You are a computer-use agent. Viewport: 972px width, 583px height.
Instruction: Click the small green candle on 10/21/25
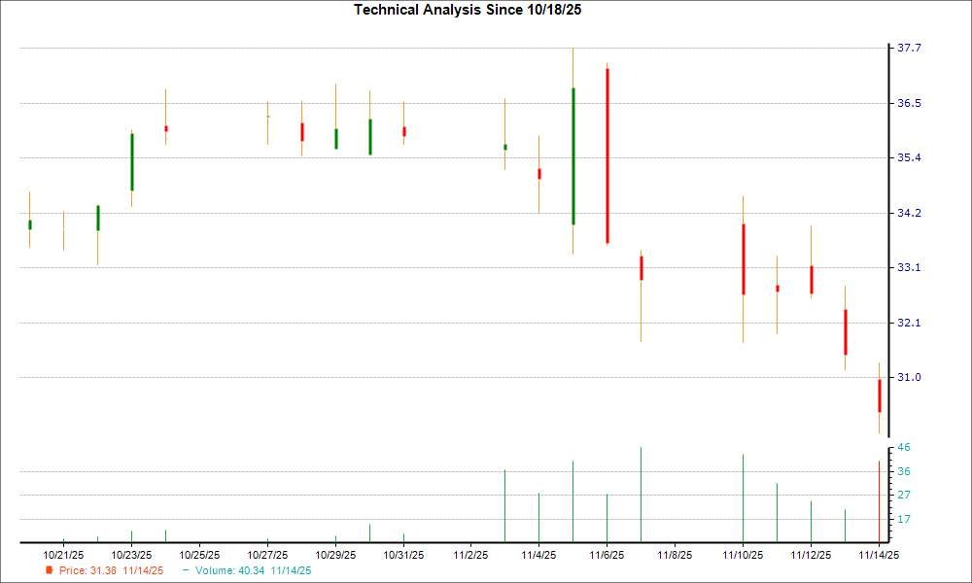point(28,223)
